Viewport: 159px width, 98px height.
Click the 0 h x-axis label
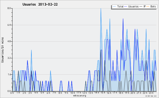pos(12,93)
